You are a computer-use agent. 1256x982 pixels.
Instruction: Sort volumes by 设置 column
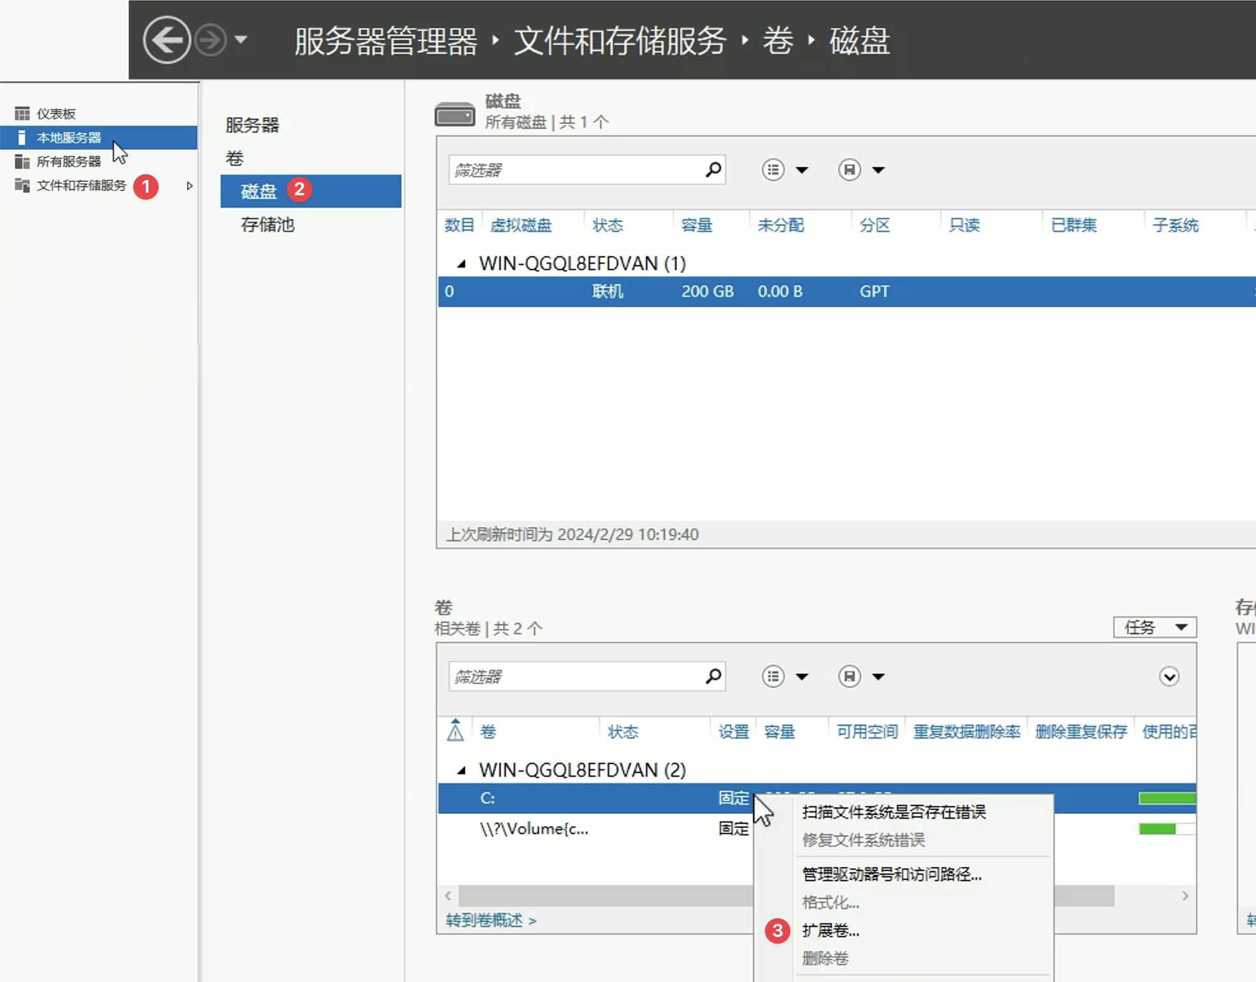pyautogui.click(x=734, y=732)
